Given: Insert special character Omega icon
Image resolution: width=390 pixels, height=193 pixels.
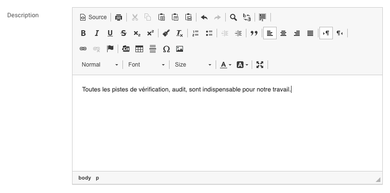Looking at the screenshot, I should pos(166,49).
